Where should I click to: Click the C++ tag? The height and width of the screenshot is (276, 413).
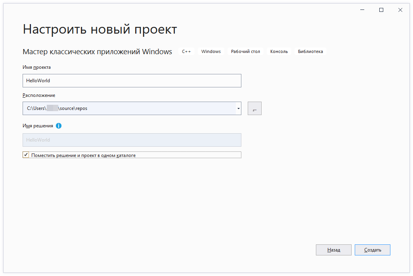(x=186, y=51)
